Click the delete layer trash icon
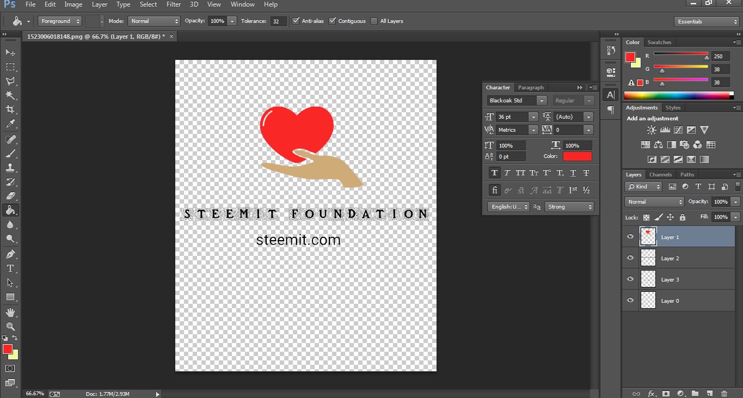 pyautogui.click(x=724, y=393)
